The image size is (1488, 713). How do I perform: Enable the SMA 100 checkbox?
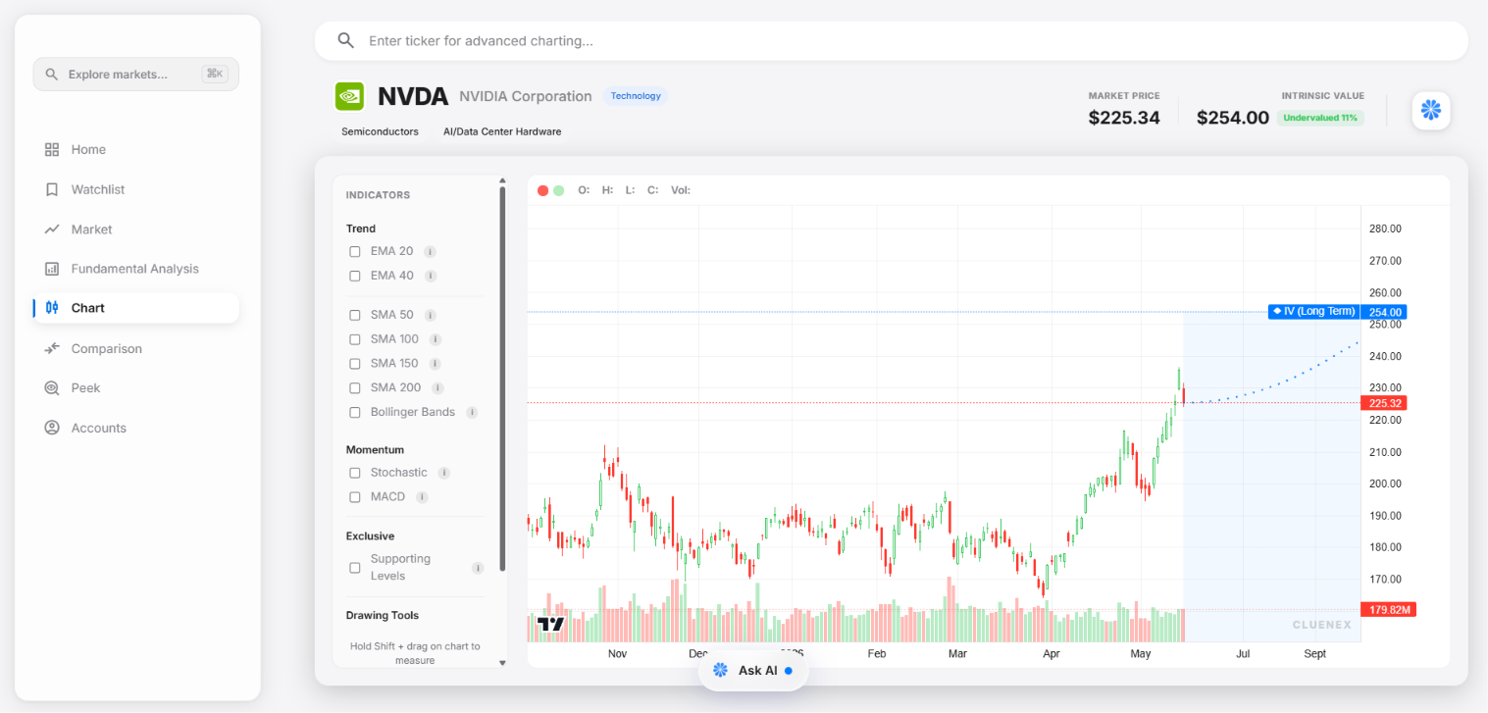(x=355, y=339)
